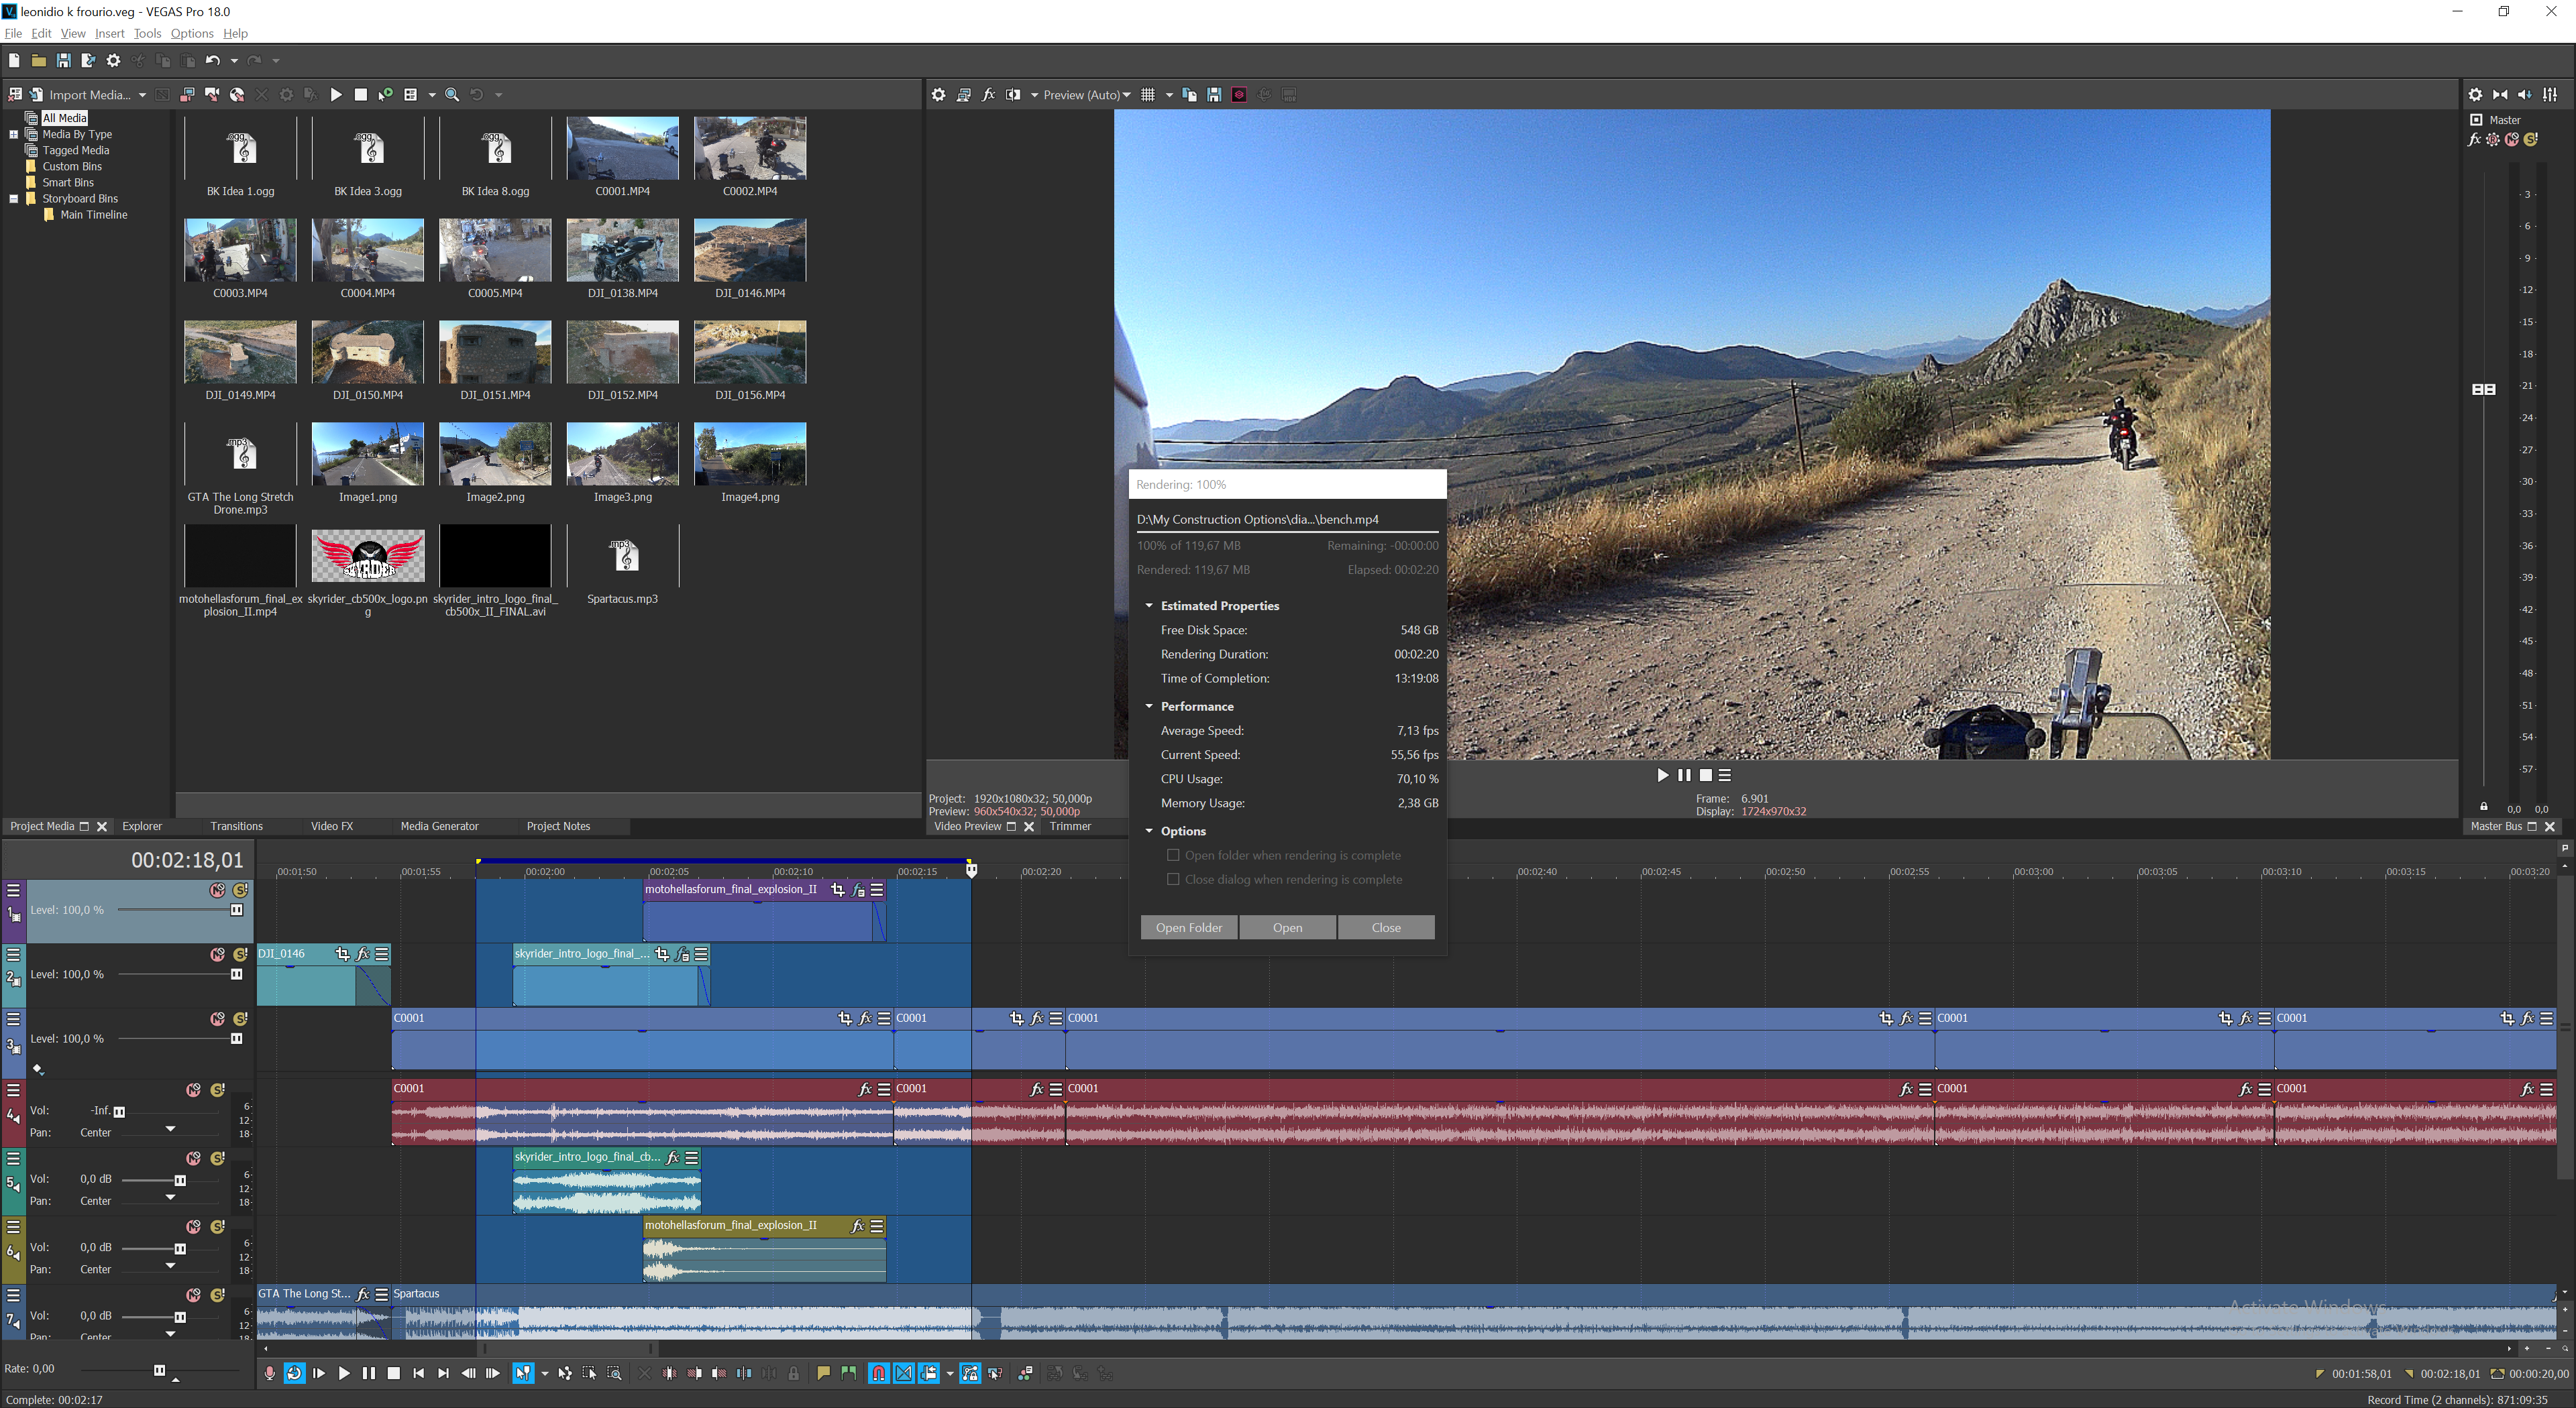
Task: Open the Video Preview FX icon
Action: point(988,95)
